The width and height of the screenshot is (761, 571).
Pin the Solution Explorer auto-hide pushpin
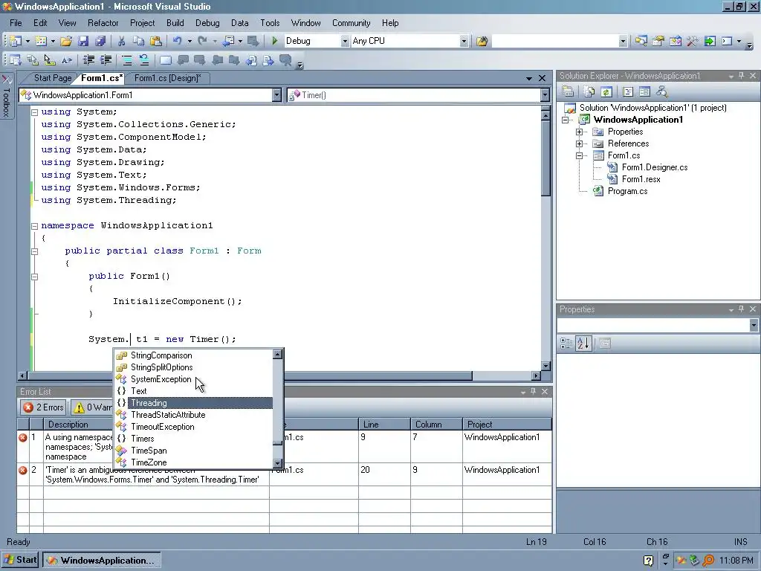click(741, 76)
